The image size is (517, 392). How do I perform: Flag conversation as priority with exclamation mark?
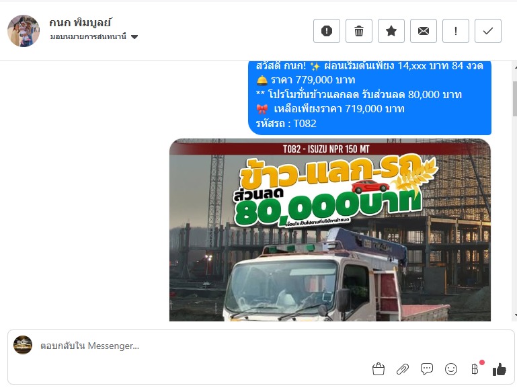pos(456,31)
